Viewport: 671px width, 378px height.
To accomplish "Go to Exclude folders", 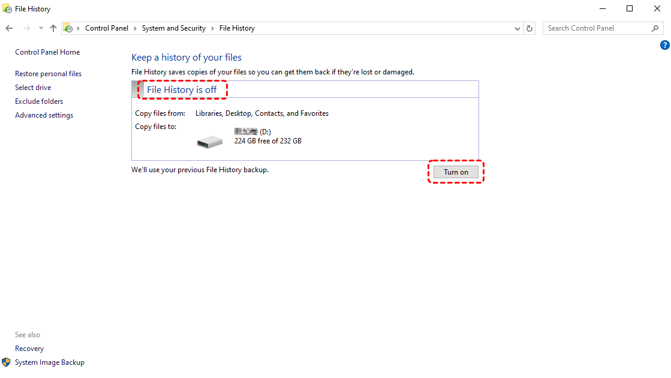I will coord(39,101).
